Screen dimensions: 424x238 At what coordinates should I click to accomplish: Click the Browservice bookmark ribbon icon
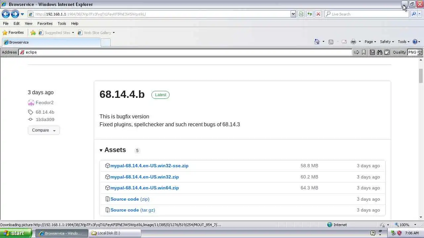(x=364, y=52)
